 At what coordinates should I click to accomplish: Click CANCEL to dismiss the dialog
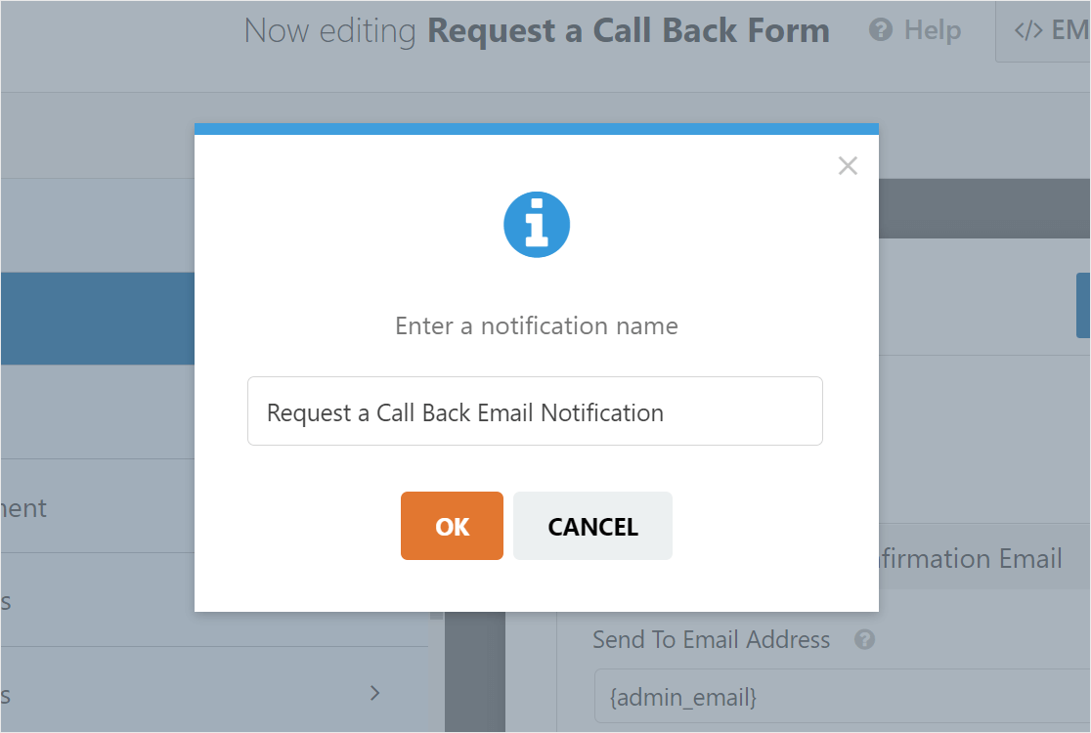click(592, 525)
